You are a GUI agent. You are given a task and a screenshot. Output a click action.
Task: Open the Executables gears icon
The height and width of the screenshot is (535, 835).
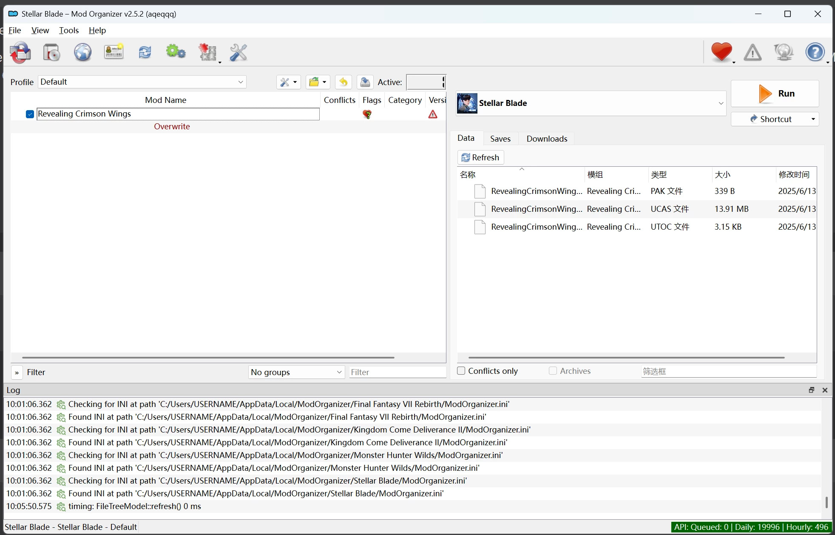tap(176, 52)
